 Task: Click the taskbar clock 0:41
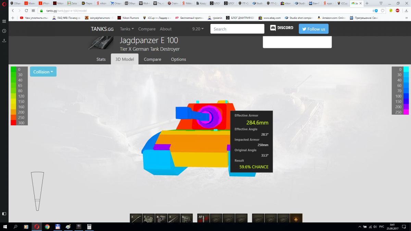pyautogui.click(x=393, y=224)
